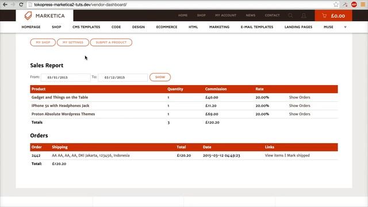The height and width of the screenshot is (207, 368).
Task: Click 'iPhone 5s with Headphones Jack' text
Action: coord(60,106)
